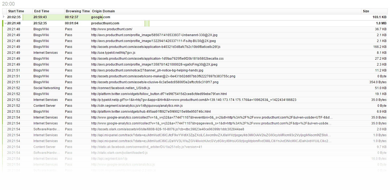The width and height of the screenshot is (390, 190).
Task: Select the 20:21:53 start time cell
Action: (14, 112)
